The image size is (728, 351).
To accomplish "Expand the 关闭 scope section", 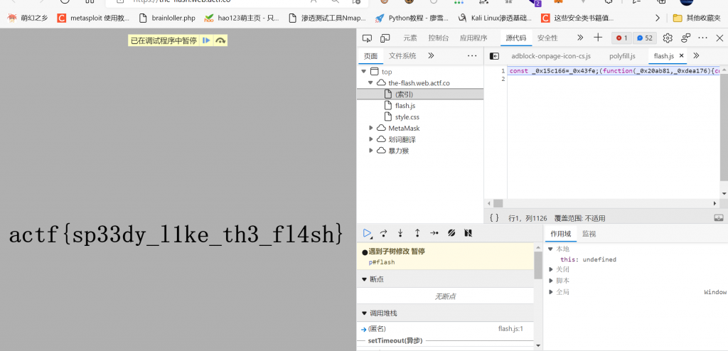I will point(551,269).
